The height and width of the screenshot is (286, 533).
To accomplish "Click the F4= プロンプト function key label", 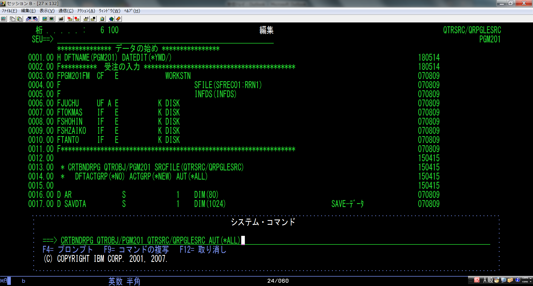I will (x=68, y=249).
